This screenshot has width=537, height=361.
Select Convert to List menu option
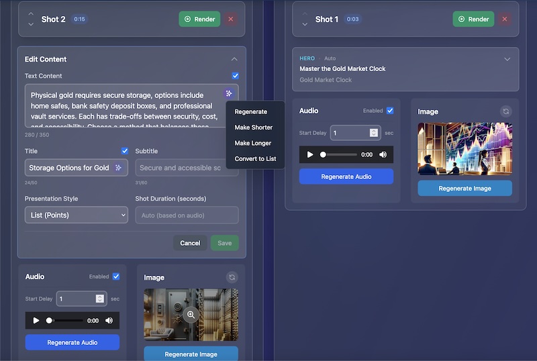tap(255, 159)
